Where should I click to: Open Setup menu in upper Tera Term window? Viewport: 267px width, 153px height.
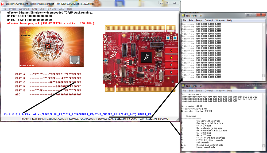[199, 21]
